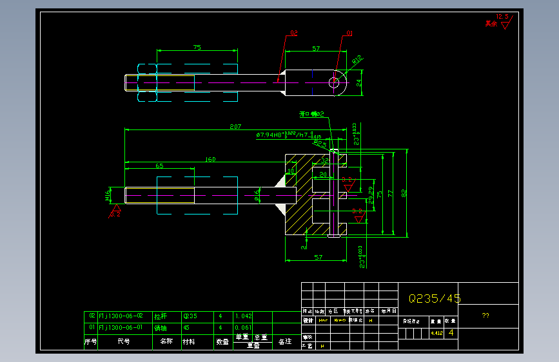This screenshot has width=559, height=362.
Task: Select the 工艺 label in title block
Action: pos(308,346)
